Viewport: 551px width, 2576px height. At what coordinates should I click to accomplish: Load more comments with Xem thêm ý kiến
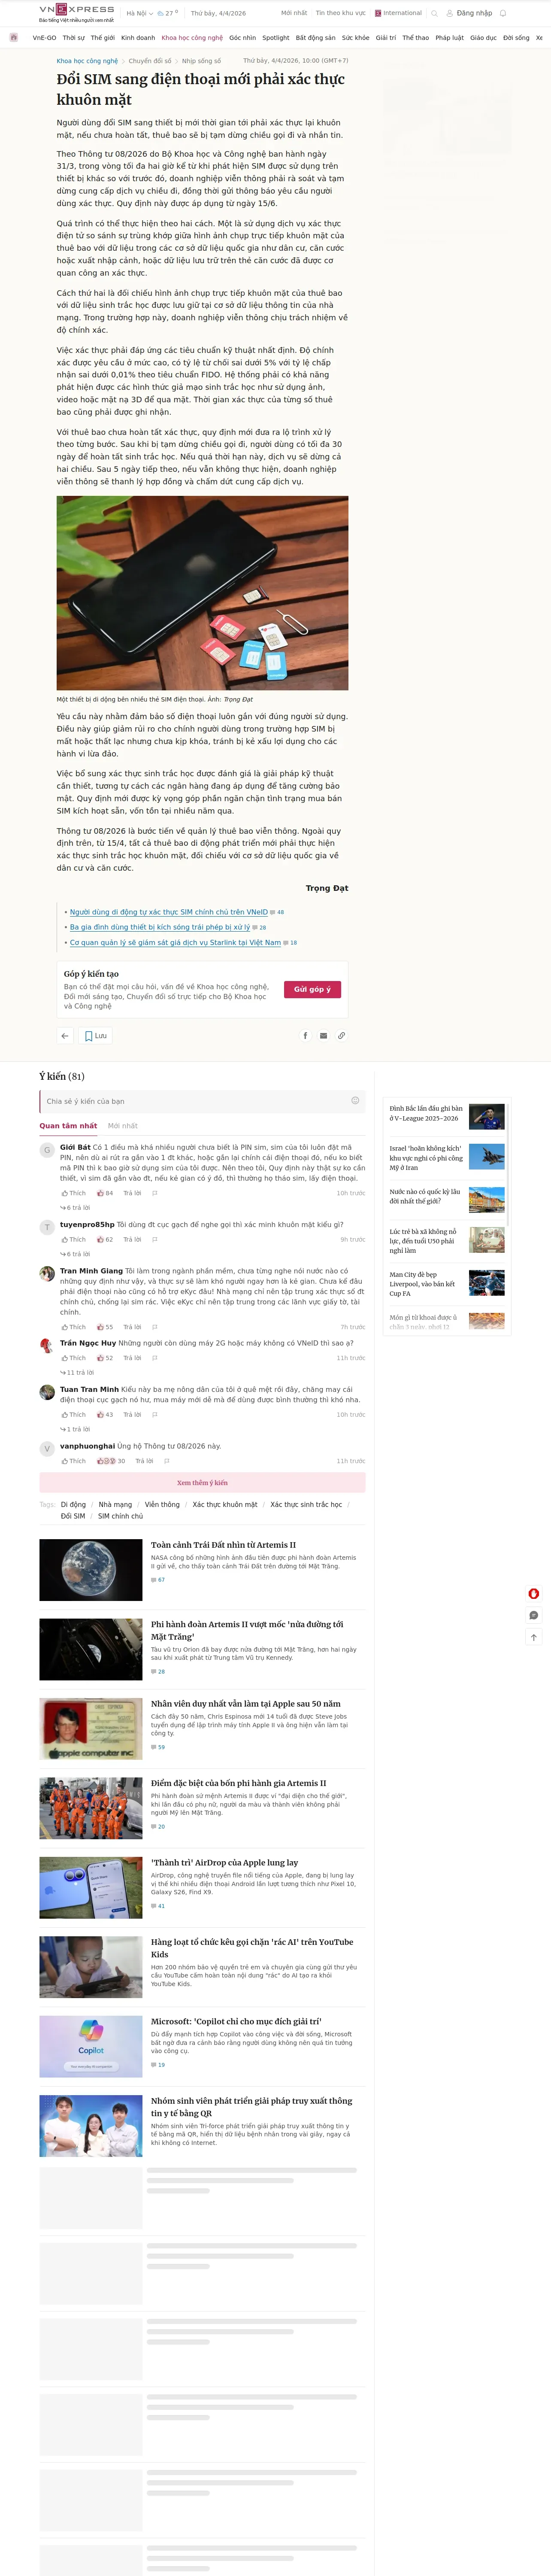[x=202, y=1482]
